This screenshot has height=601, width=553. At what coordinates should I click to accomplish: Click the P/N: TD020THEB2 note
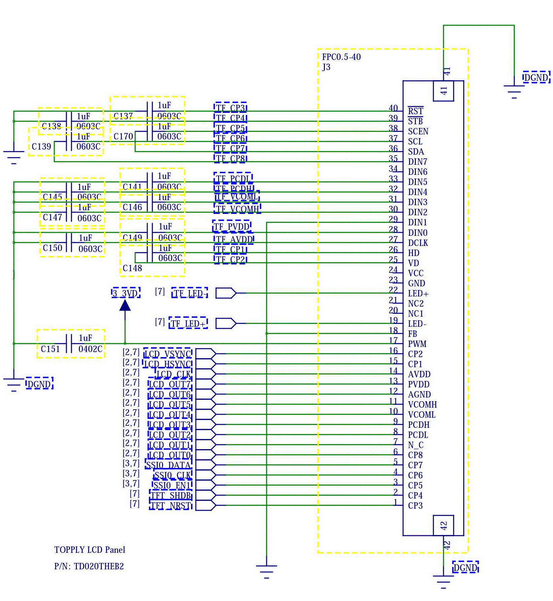pyautogui.click(x=89, y=566)
